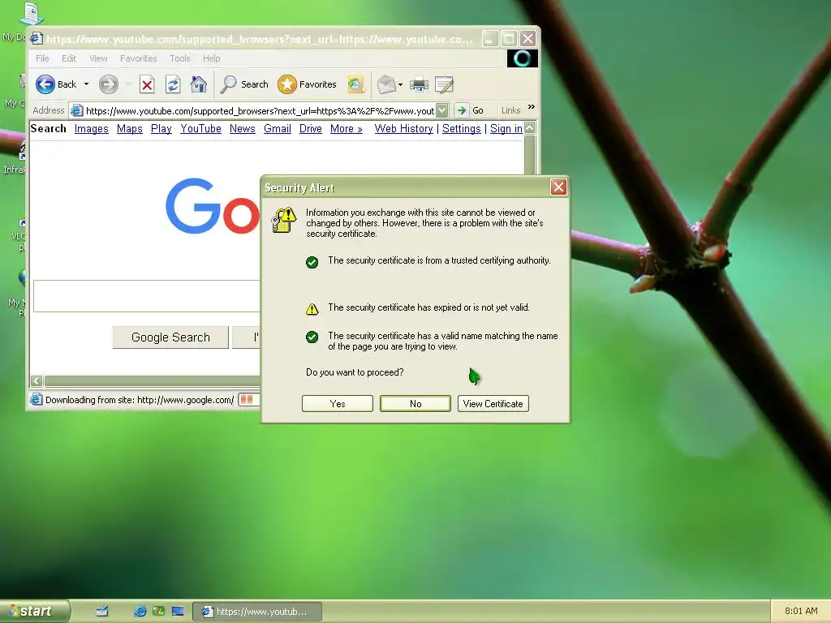Viewport: 831px width, 623px height.
Task: Stop loading with the red X icon
Action: point(147,84)
